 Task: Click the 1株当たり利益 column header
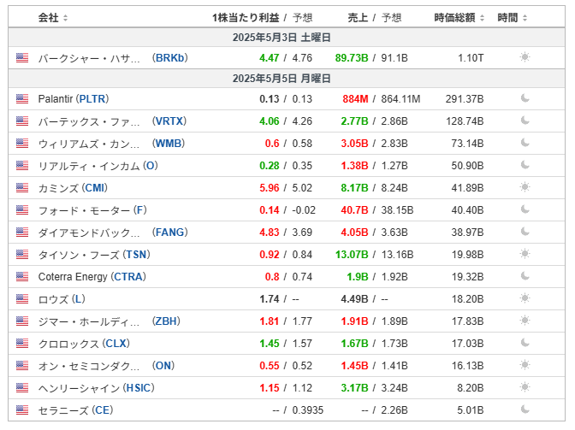pos(246,18)
